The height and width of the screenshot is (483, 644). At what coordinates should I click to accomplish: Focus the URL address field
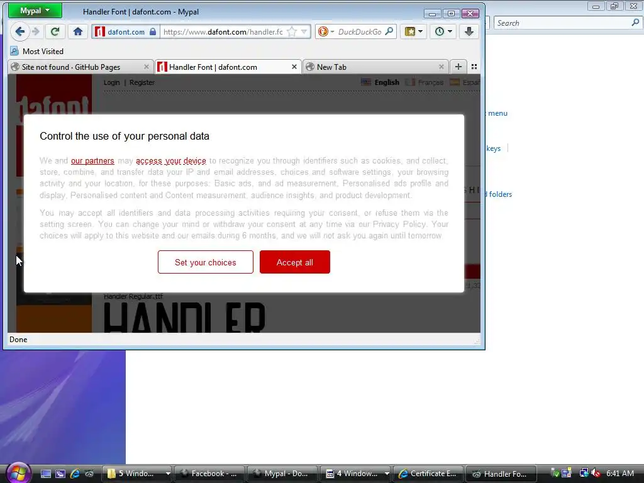point(223,31)
